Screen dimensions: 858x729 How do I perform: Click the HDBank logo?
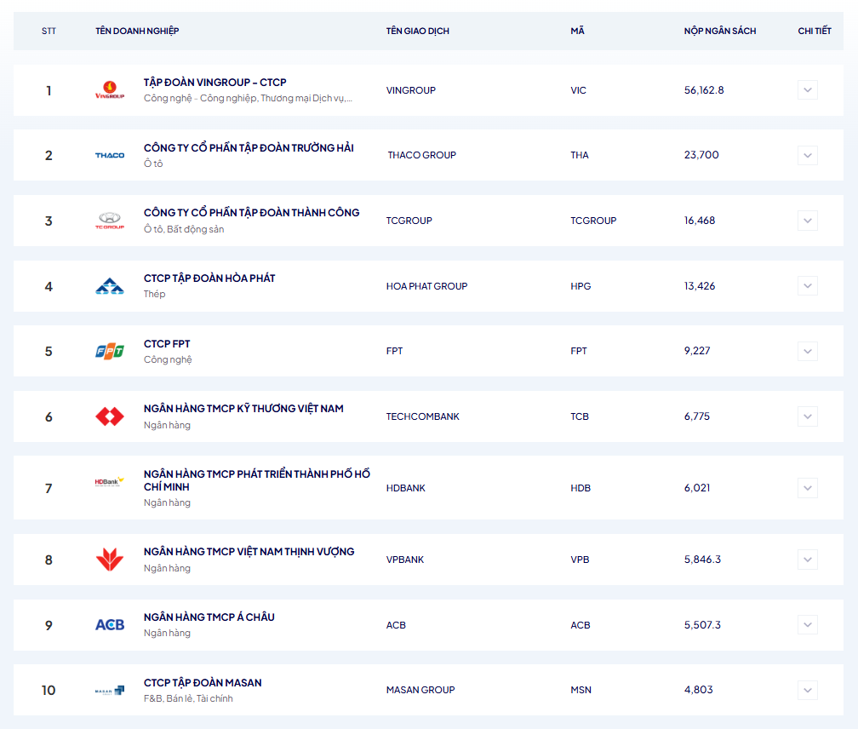[x=110, y=482]
